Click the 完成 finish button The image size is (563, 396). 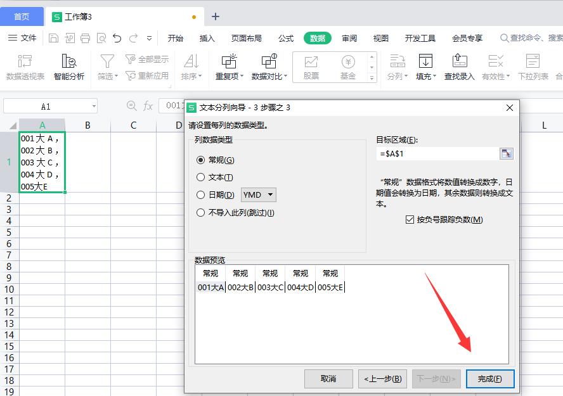click(489, 378)
